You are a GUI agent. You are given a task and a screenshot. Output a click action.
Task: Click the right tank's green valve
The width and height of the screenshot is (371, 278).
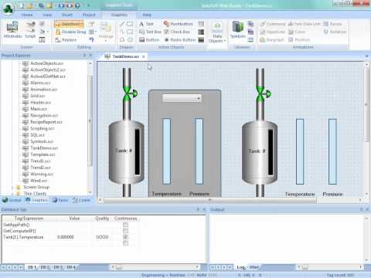pyautogui.click(x=263, y=93)
